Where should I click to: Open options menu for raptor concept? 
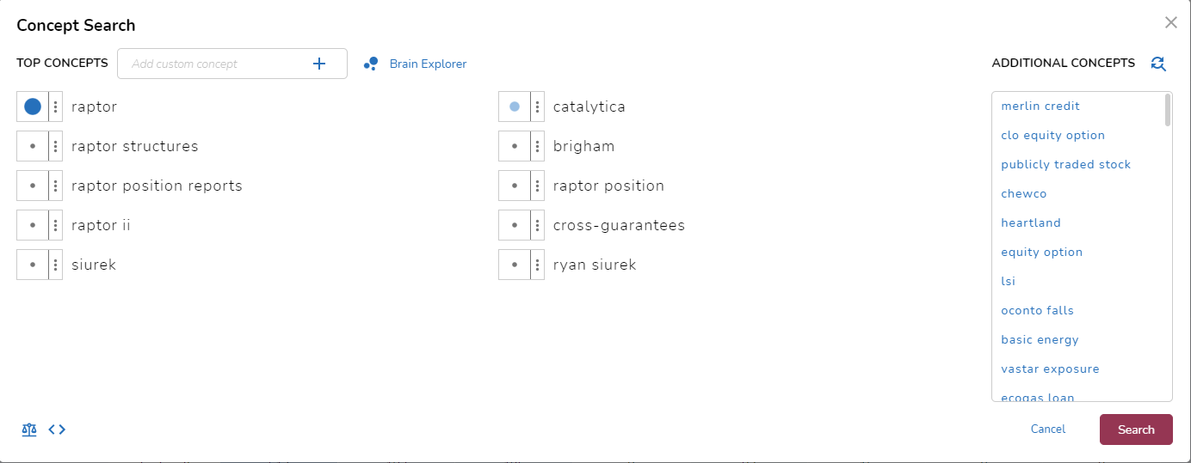[x=56, y=107]
